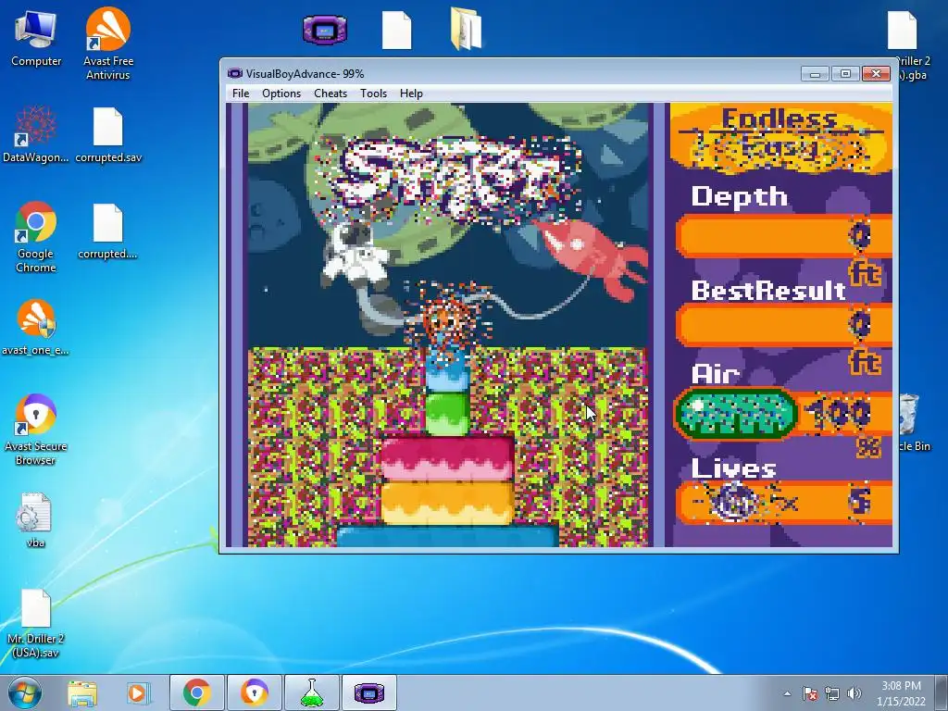The width and height of the screenshot is (948, 711).
Task: Select the Computer desktop icon
Action: click(x=36, y=39)
